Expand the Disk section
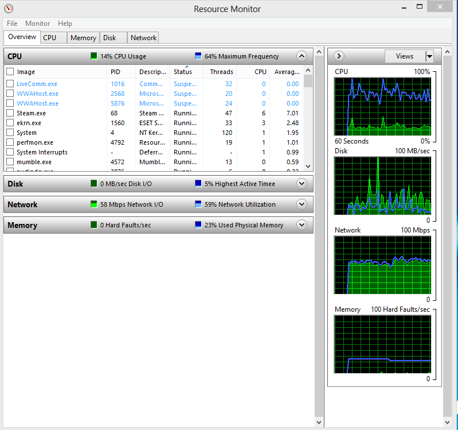Viewport: 458px width, 430px height. 302,183
